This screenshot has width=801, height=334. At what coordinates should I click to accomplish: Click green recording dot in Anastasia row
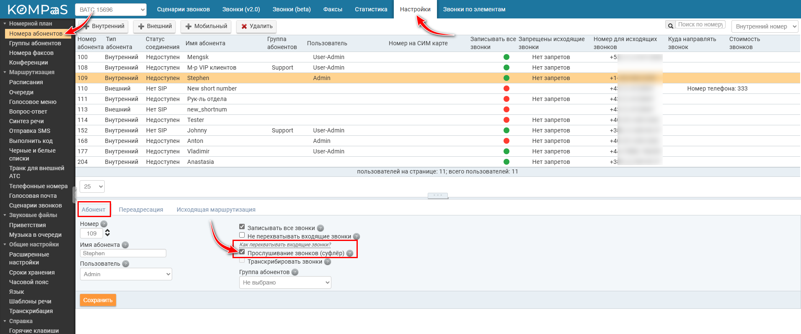[506, 162]
